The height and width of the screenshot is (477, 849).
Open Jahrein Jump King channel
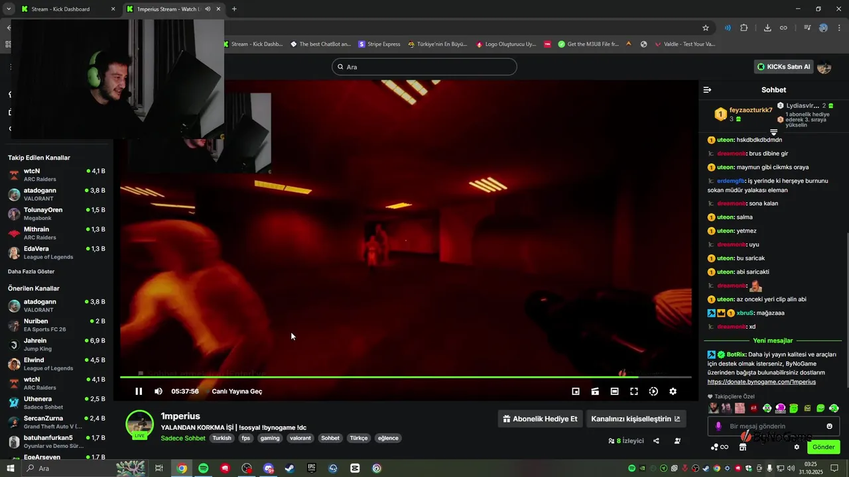pyautogui.click(x=56, y=344)
